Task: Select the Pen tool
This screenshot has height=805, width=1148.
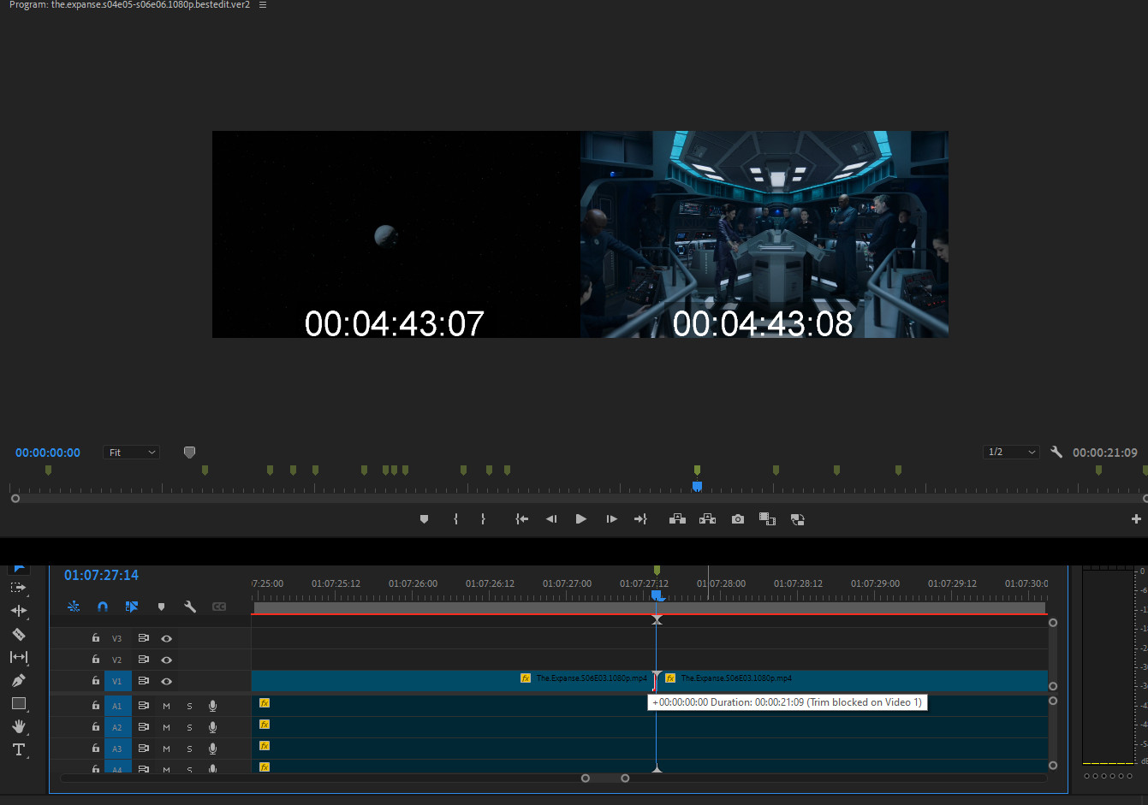Action: (18, 681)
